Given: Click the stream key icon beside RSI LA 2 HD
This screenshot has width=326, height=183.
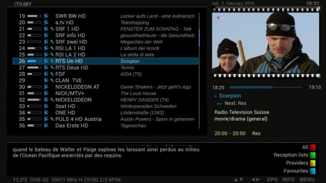Looking at the screenshot, I should (x=52, y=55).
